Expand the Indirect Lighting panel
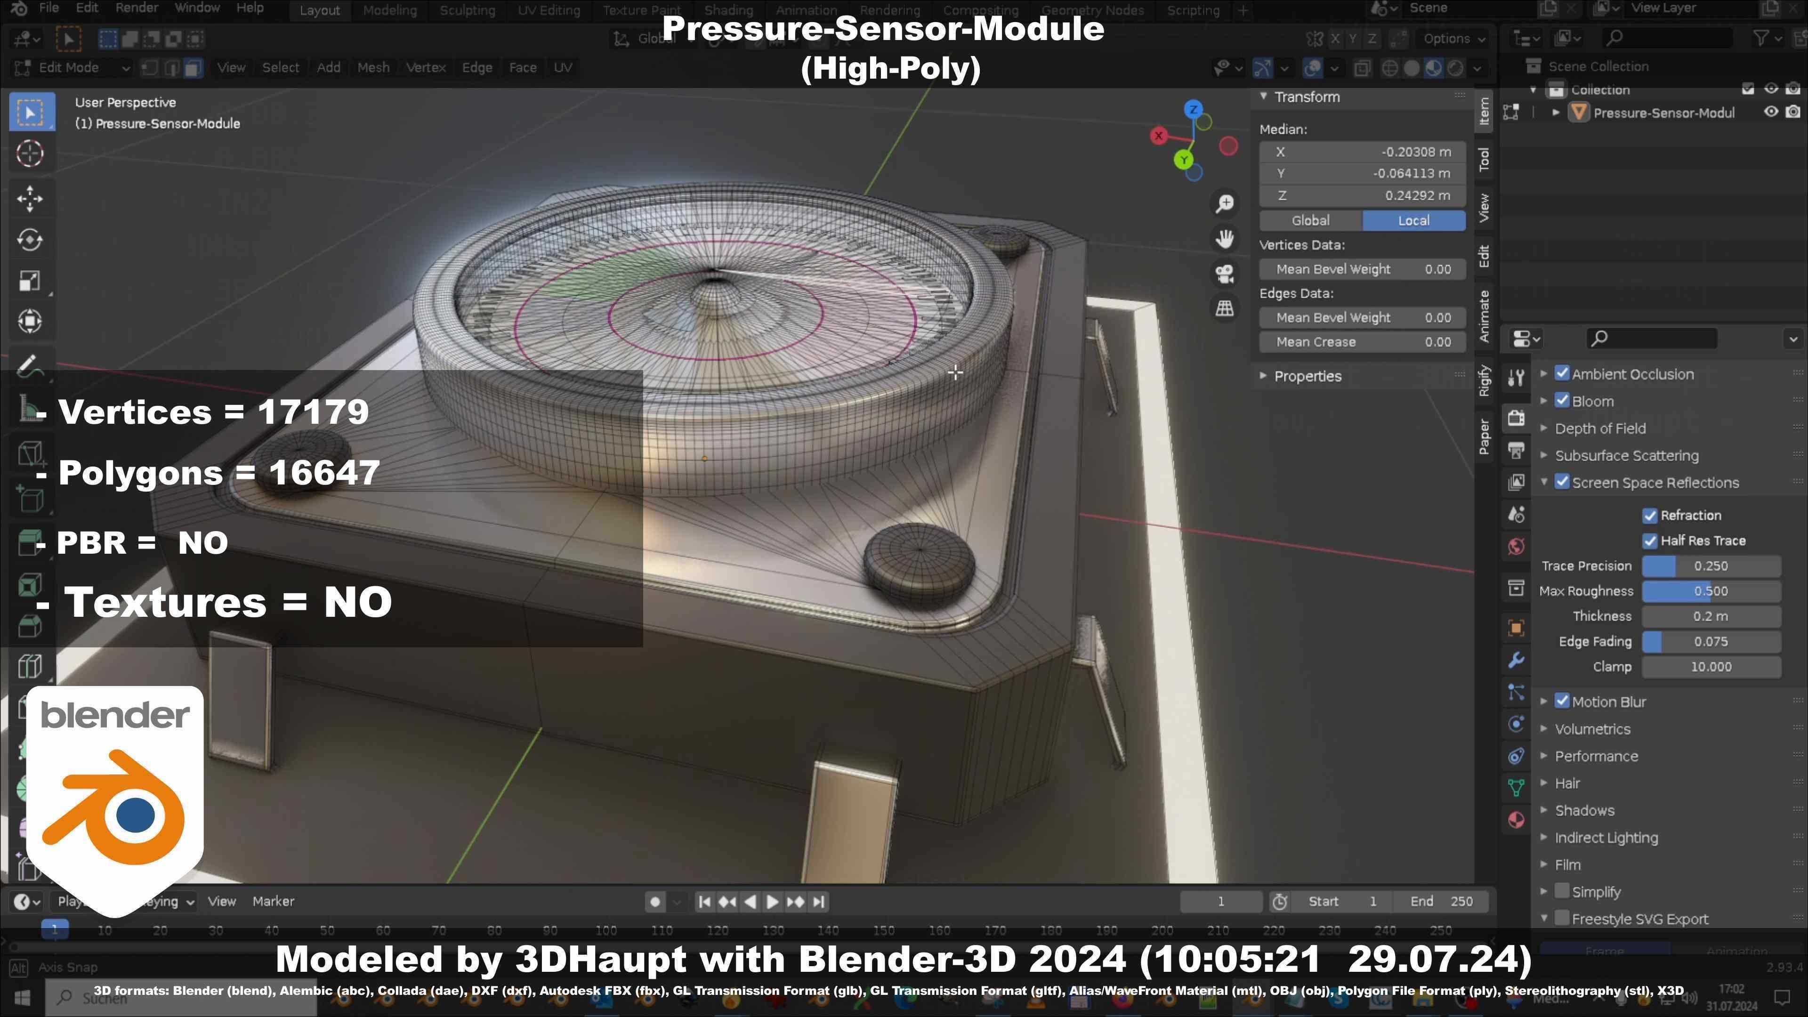The width and height of the screenshot is (1808, 1017). tap(1606, 838)
